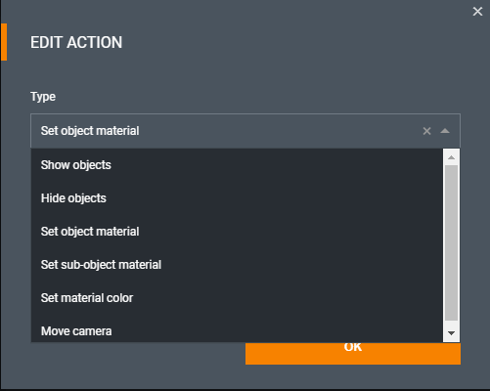This screenshot has height=391, width=490.
Task: Select the Set sub-object material option
Action: (101, 265)
